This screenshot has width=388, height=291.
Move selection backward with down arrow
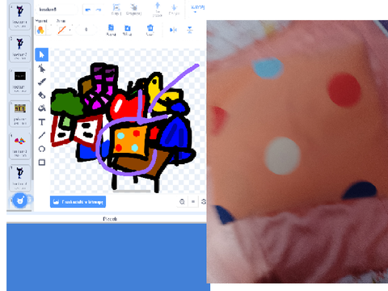[x=174, y=9]
